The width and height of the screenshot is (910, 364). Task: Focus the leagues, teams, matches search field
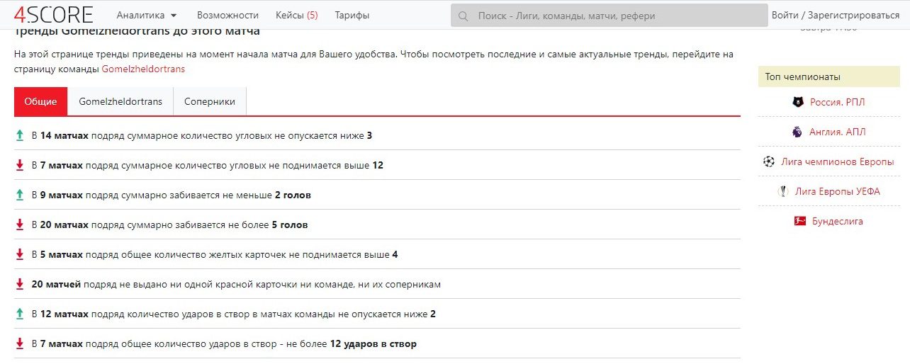pos(609,16)
